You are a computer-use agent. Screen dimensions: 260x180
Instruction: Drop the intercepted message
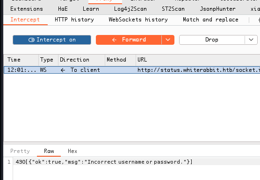pyautogui.click(x=212, y=40)
